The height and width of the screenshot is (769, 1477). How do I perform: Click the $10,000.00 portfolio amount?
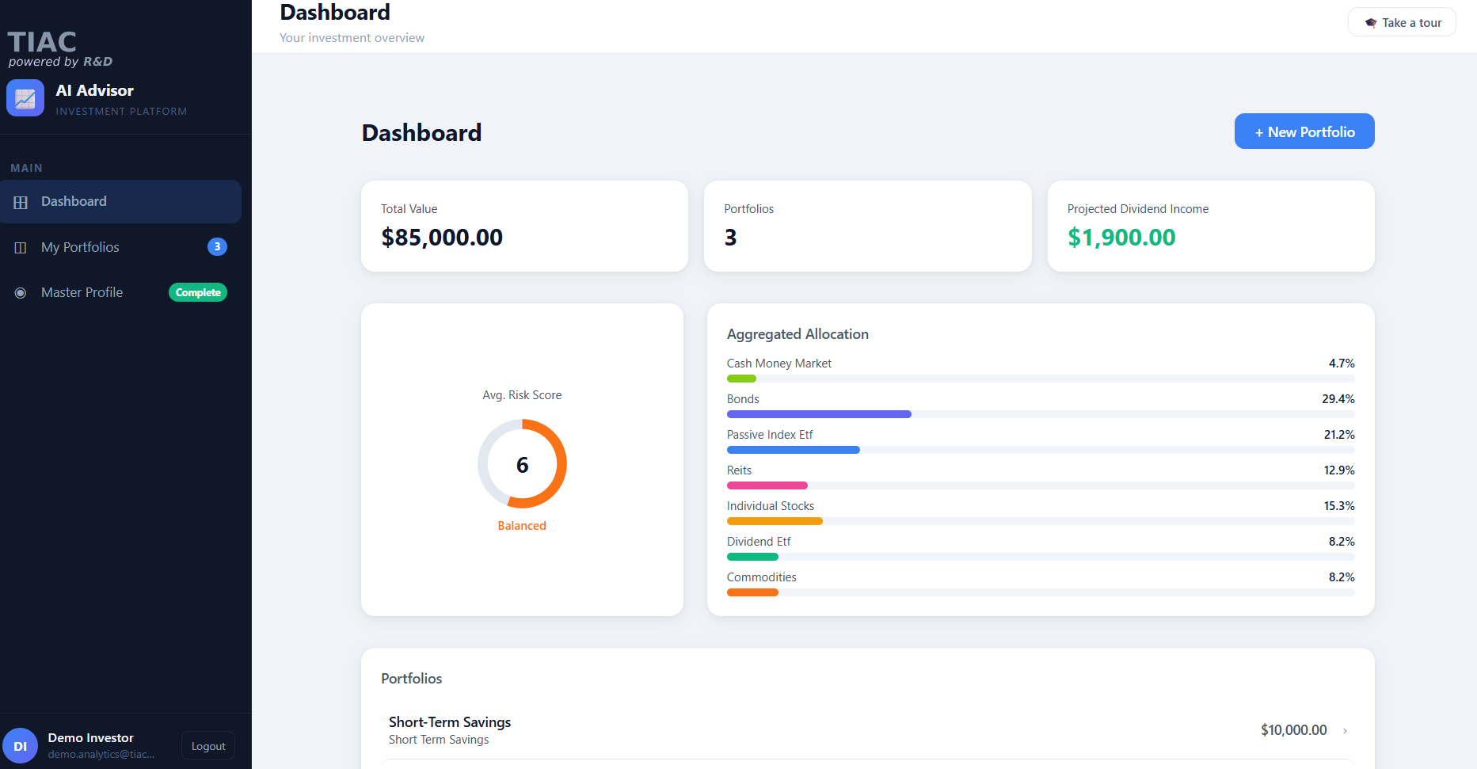(1294, 730)
